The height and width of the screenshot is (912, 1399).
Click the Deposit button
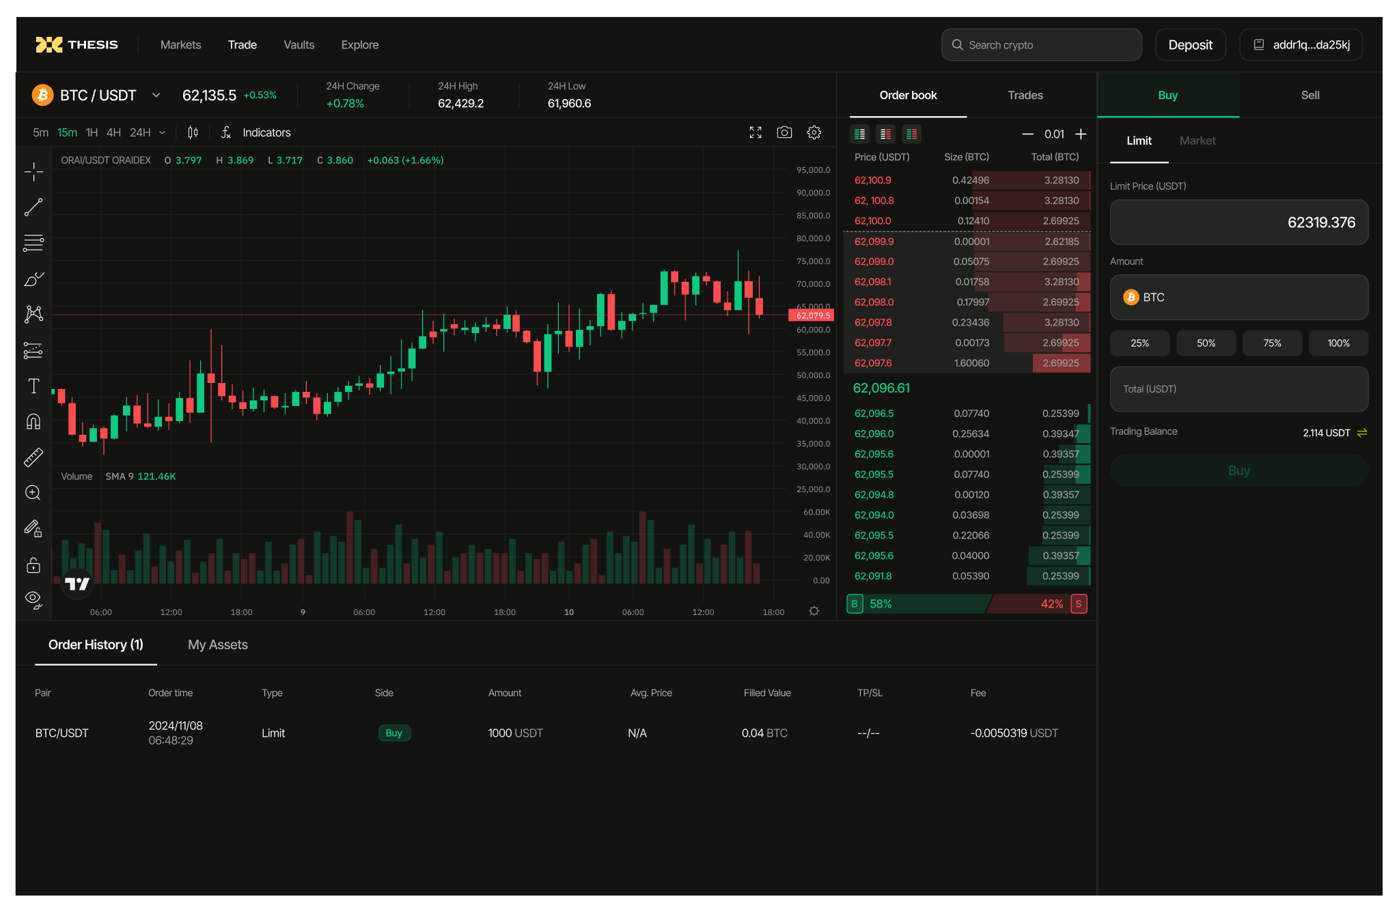pyautogui.click(x=1191, y=45)
